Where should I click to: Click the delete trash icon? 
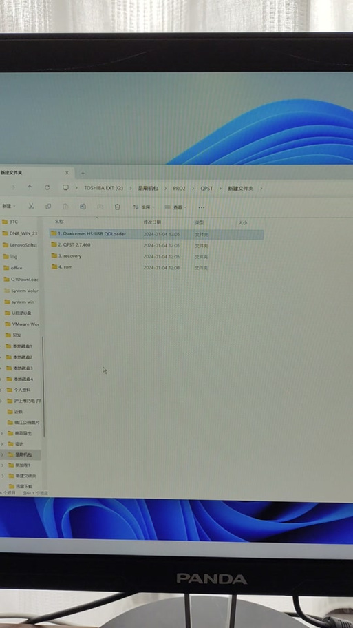coord(117,207)
